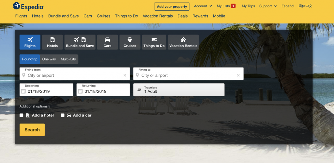
Task: Open Cruises in top navigation menu
Action: pyautogui.click(x=103, y=16)
